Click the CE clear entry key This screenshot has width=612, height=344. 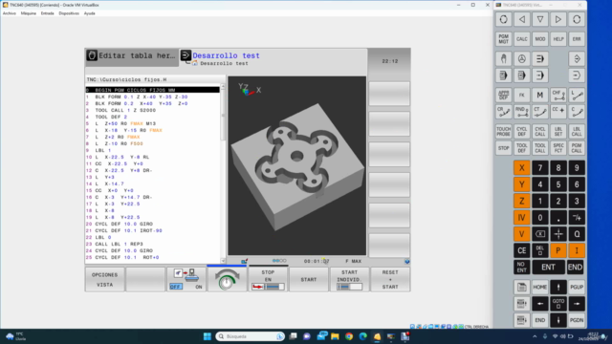(x=522, y=250)
